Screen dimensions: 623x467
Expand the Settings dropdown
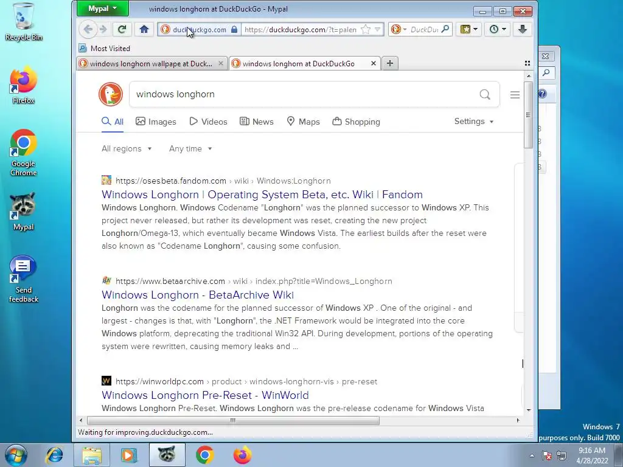click(474, 122)
